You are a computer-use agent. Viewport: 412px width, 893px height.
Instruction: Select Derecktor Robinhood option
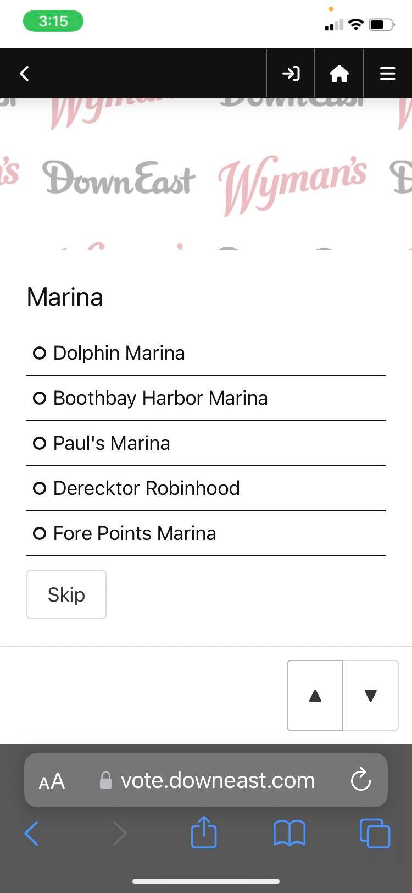coord(40,488)
